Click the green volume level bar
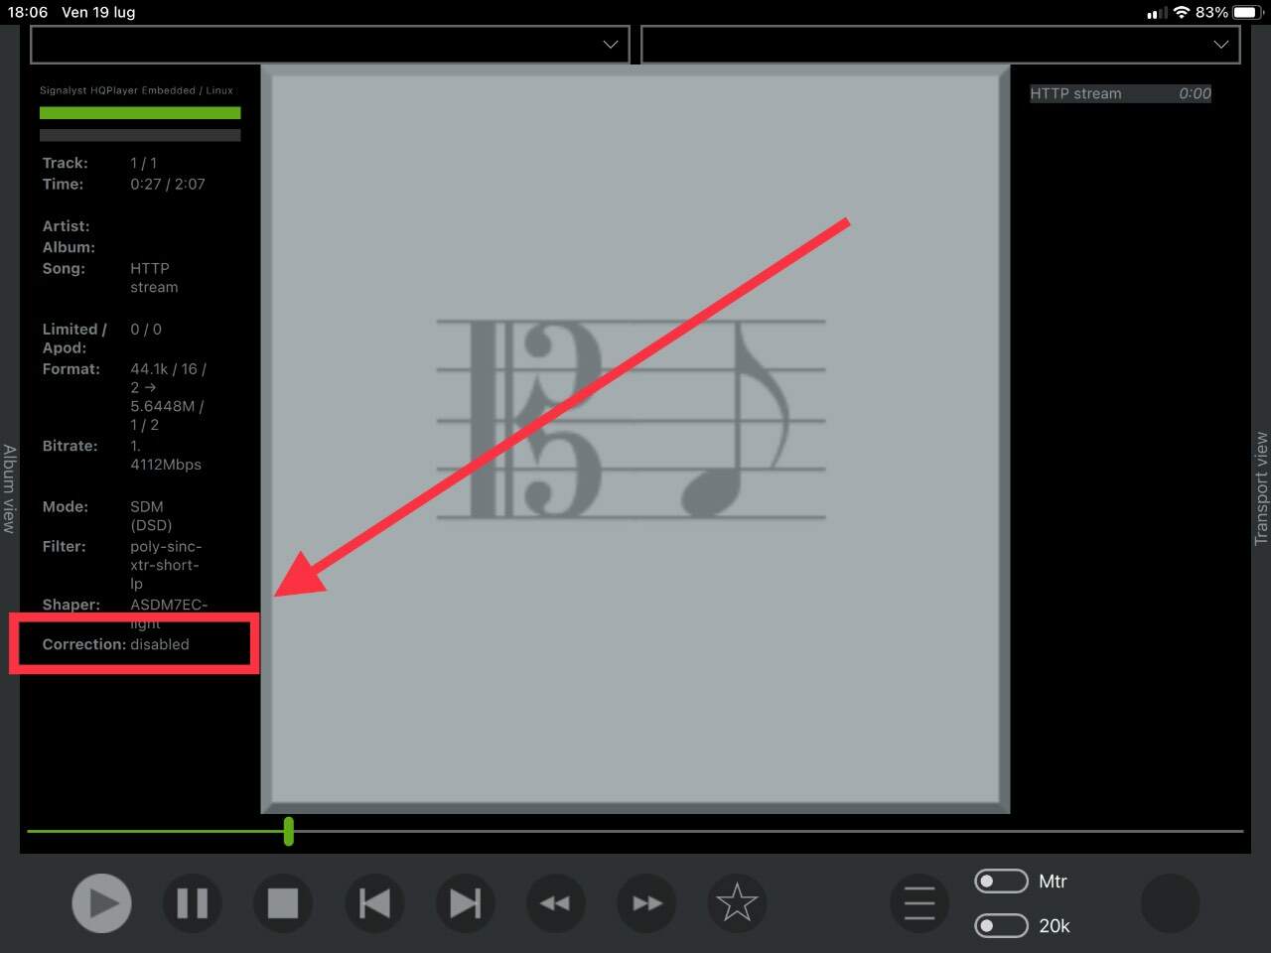 [x=140, y=113]
